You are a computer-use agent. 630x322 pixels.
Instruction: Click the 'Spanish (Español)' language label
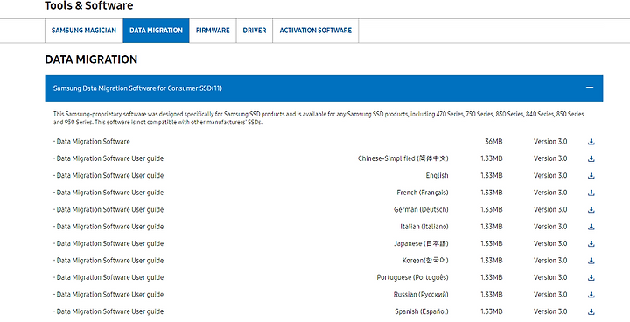click(422, 311)
